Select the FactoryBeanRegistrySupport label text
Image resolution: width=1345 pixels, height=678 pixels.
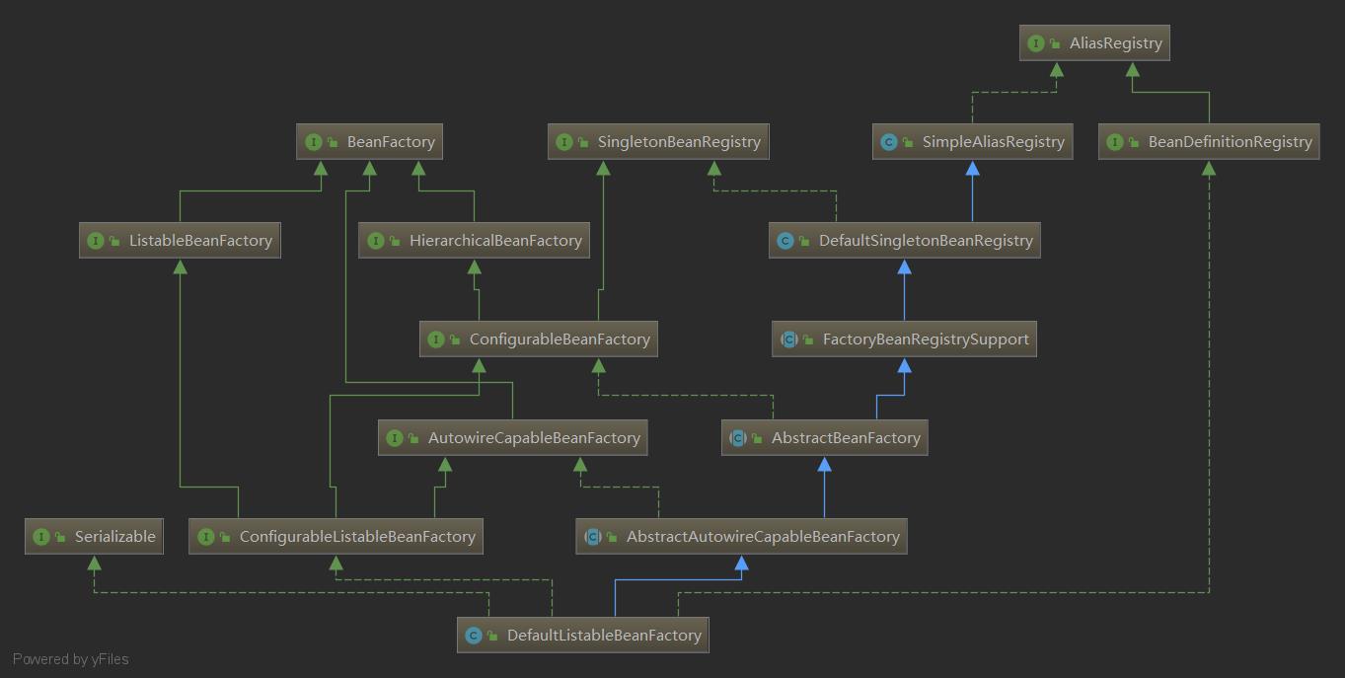click(x=926, y=339)
